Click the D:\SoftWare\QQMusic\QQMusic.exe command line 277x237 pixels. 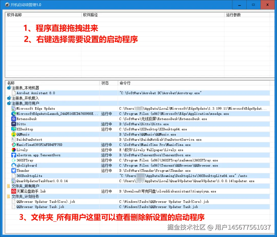[147, 134]
